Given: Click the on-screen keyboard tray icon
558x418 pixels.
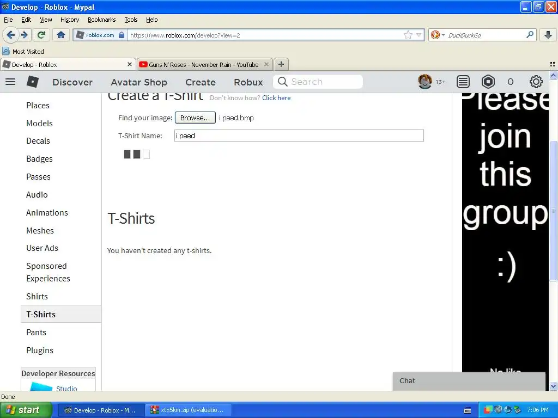Looking at the screenshot, I should [x=468, y=410].
